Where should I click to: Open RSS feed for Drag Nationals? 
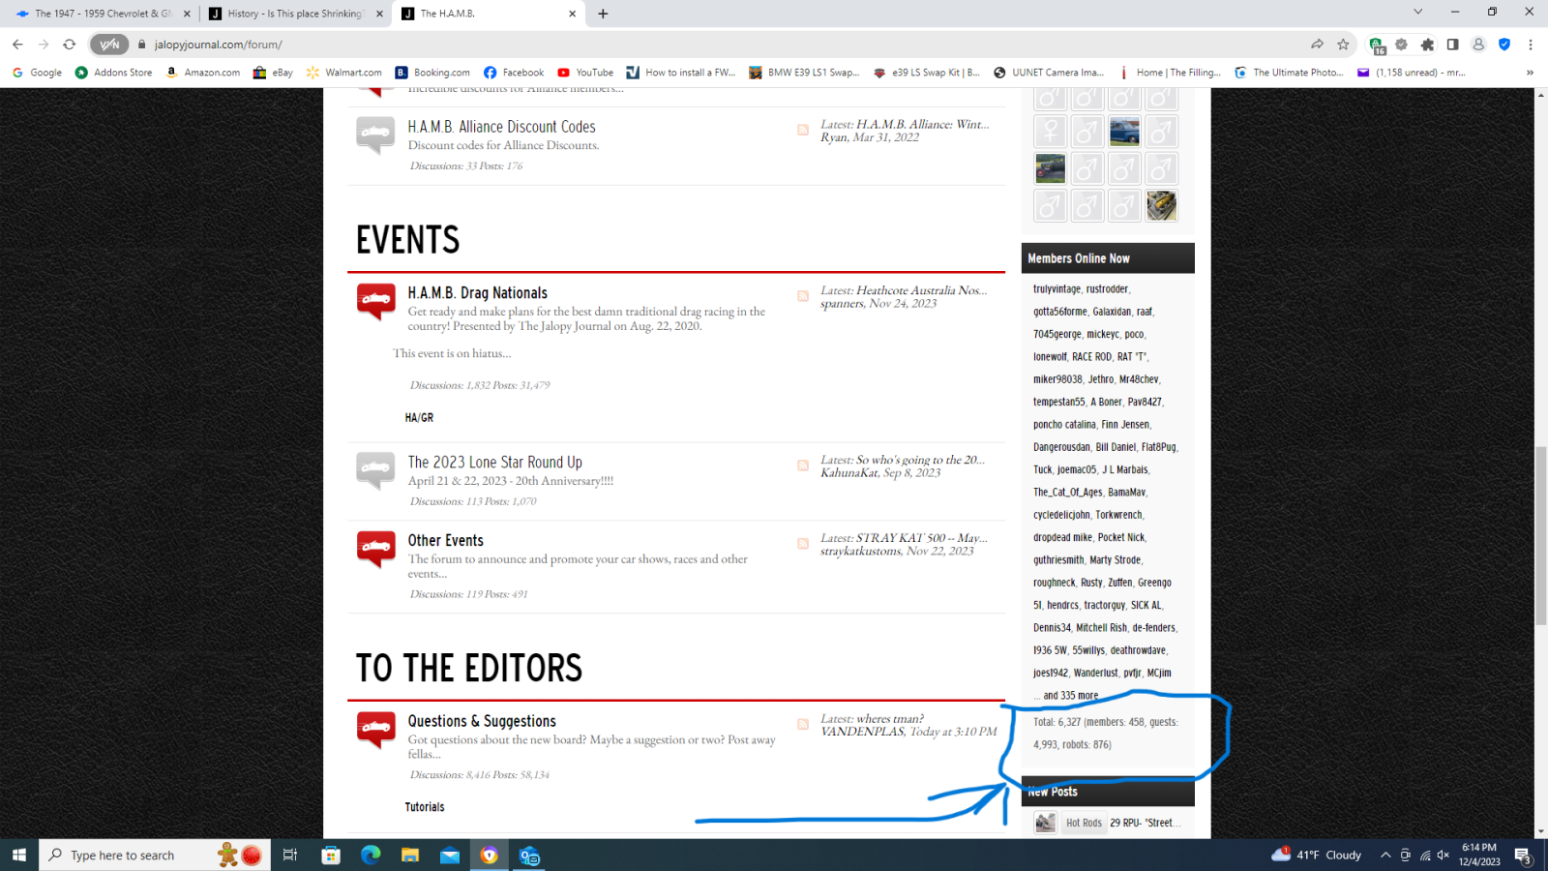pos(803,296)
